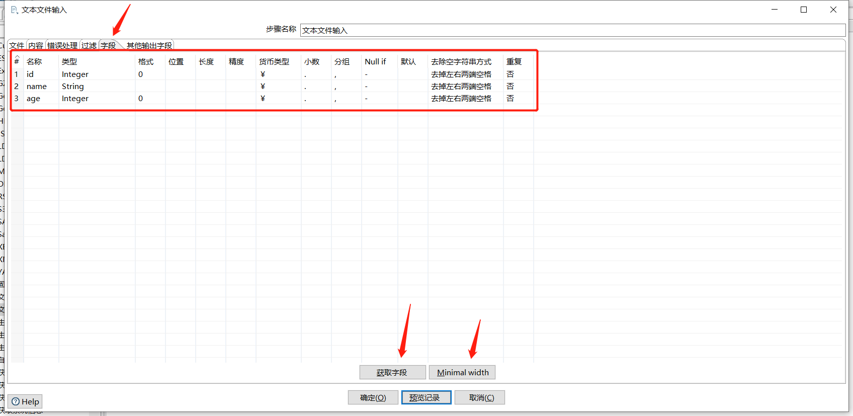Open the 文件 tab
The height and width of the screenshot is (416, 853).
click(x=17, y=45)
